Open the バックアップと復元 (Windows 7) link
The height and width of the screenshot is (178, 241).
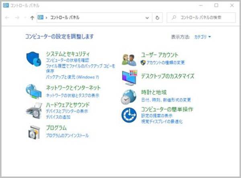[x=72, y=77]
